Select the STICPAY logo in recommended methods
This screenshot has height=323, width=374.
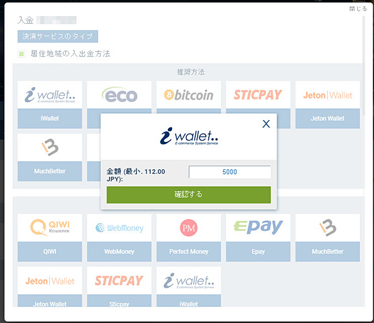258,95
